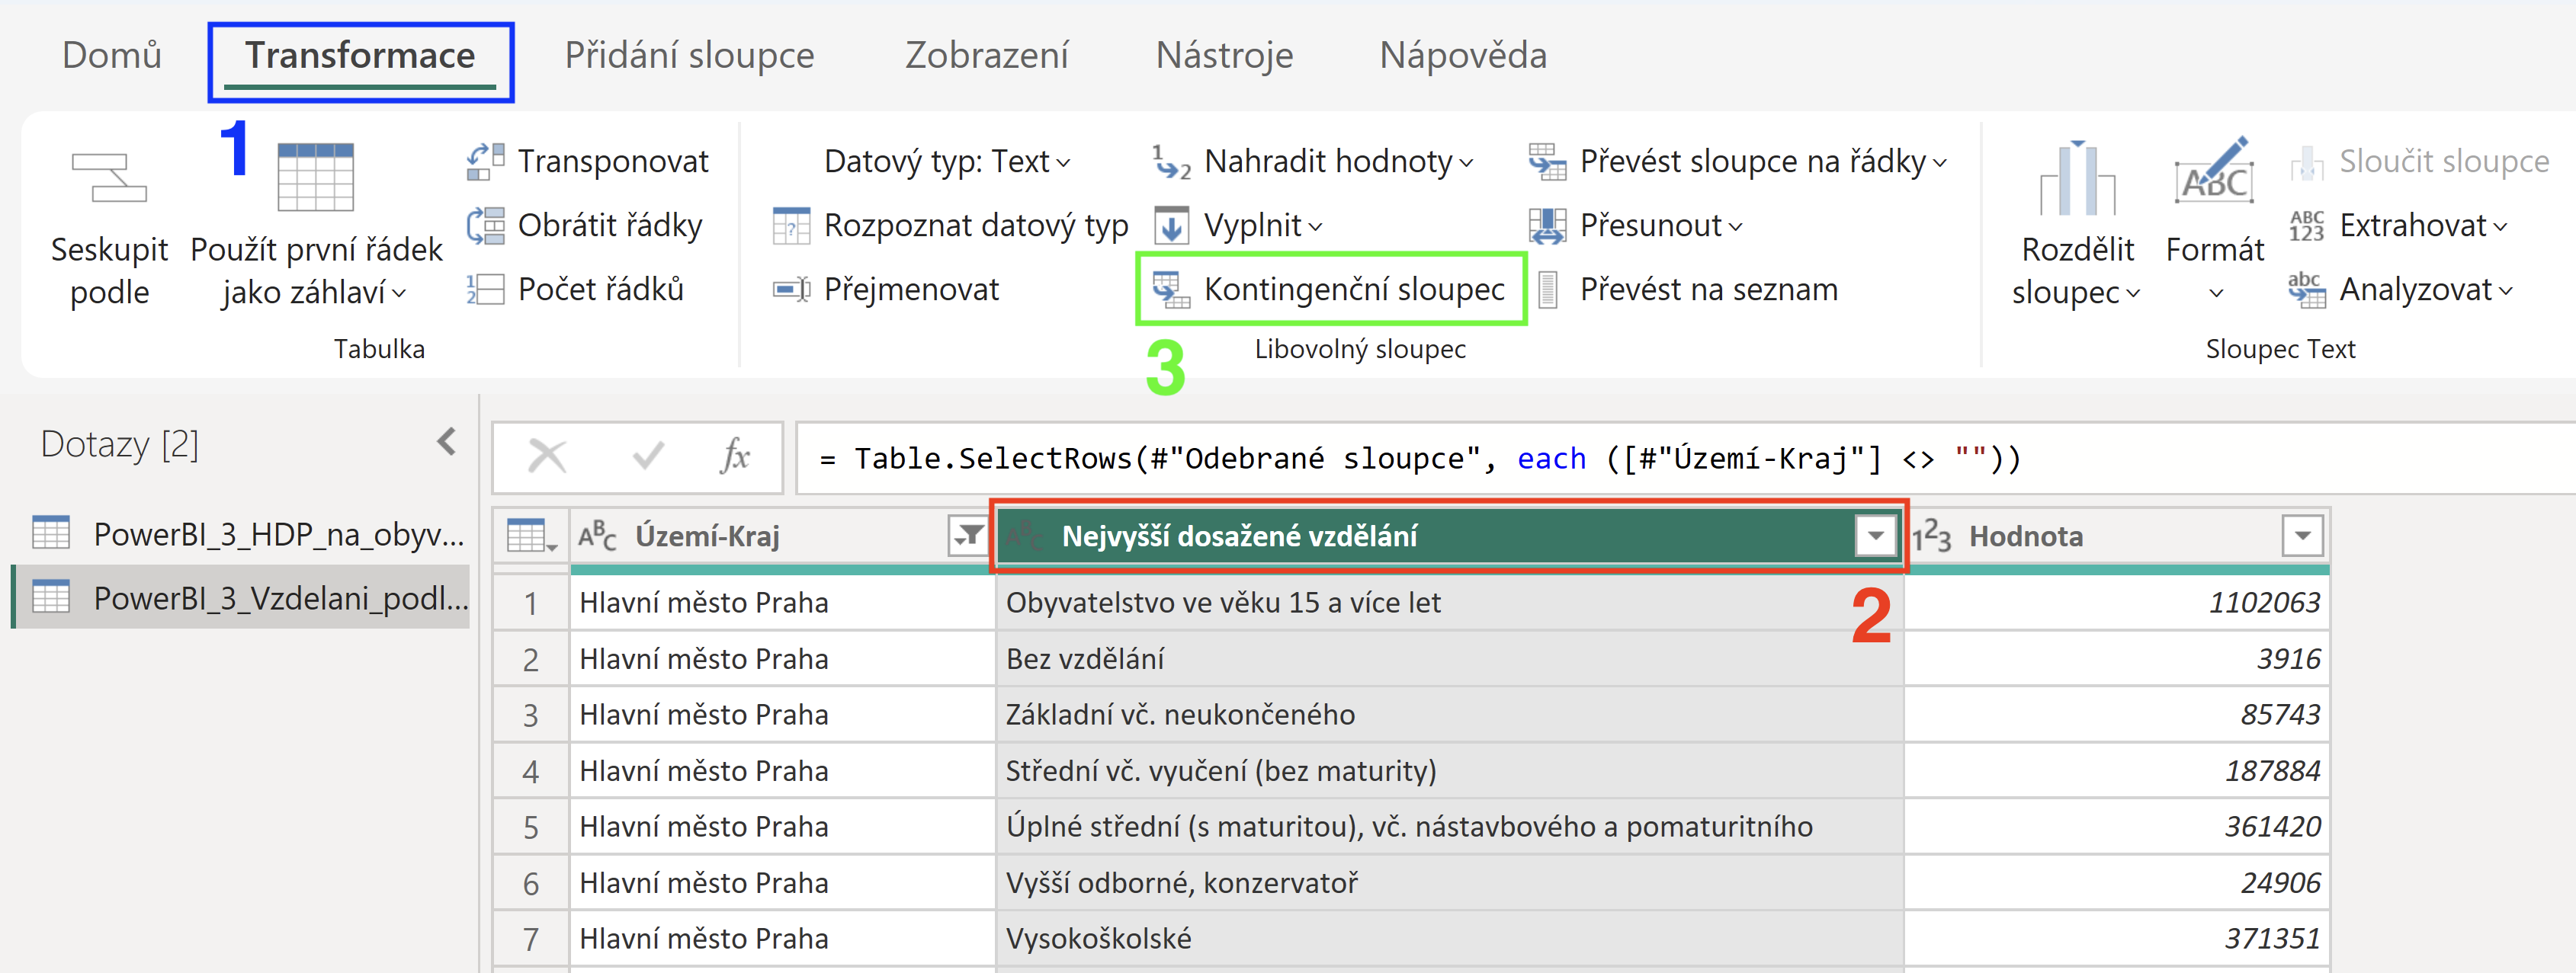Click the Kontingenční sloupec icon
The width and height of the screenshot is (2576, 973).
(1171, 290)
